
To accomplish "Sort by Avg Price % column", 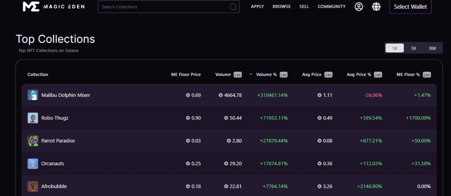I will [x=364, y=74].
